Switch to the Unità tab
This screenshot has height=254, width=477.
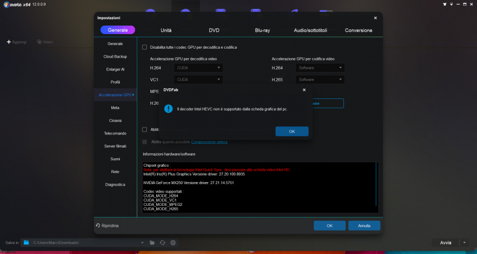coord(166,30)
